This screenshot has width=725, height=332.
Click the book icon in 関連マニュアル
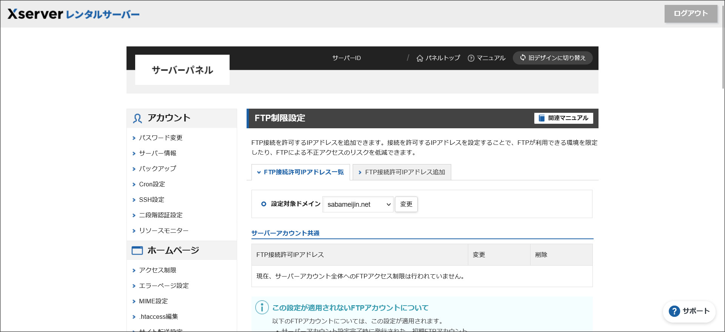(541, 118)
